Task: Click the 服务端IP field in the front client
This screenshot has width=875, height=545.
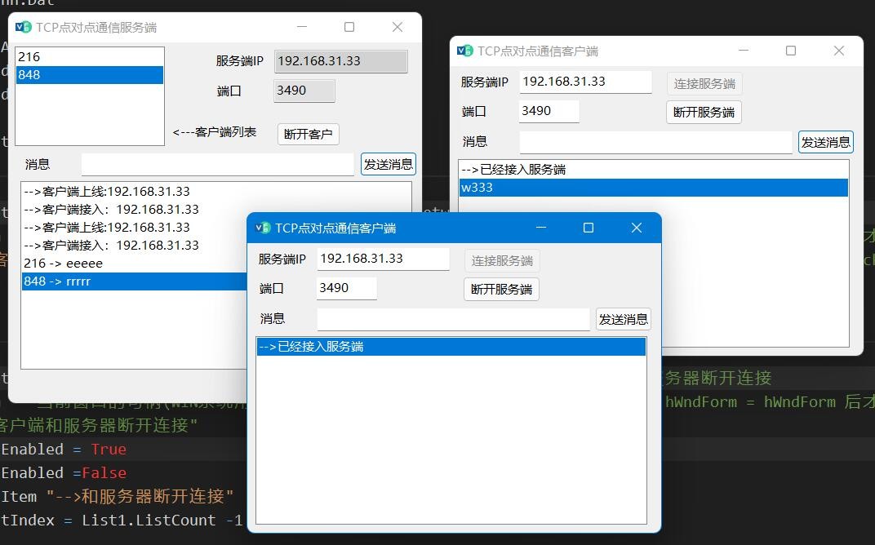Action: (382, 259)
